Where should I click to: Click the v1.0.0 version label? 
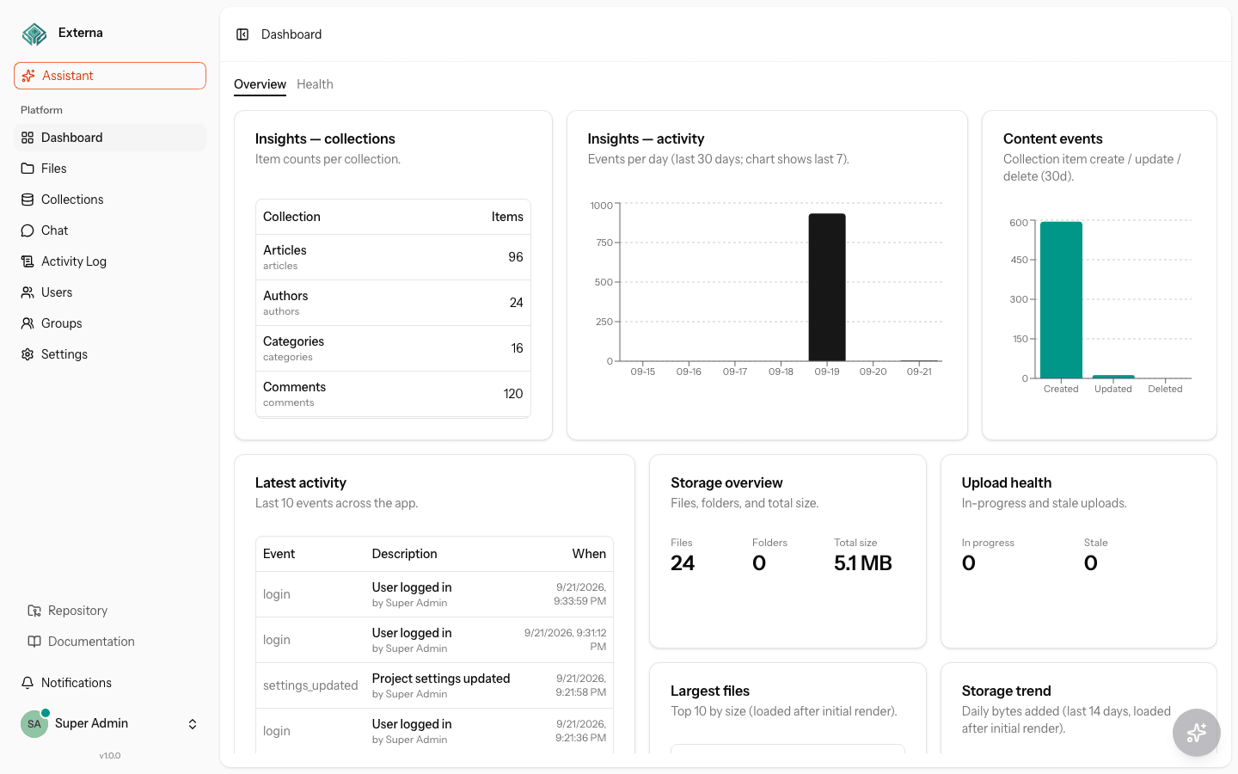(110, 756)
